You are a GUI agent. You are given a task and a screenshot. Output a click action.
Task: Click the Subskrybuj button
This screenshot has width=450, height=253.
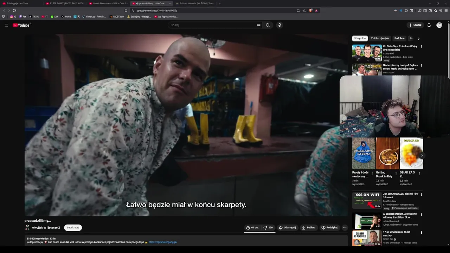click(73, 227)
